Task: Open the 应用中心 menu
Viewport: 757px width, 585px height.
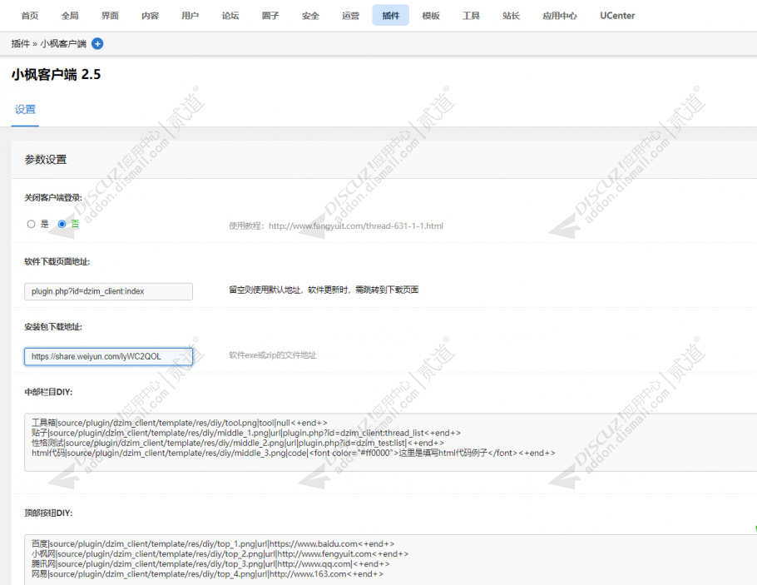Action: (560, 16)
